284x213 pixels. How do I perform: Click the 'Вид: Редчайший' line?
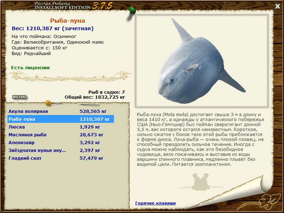(x=31, y=54)
